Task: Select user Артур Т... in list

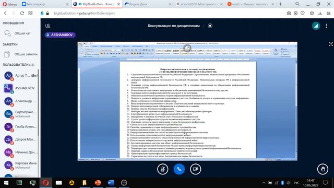Action: click(20, 75)
